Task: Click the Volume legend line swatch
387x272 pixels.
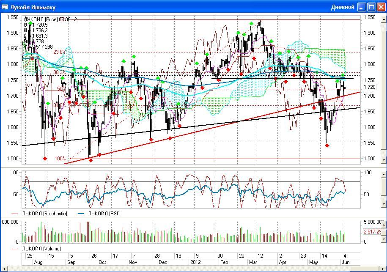Action: [15, 249]
